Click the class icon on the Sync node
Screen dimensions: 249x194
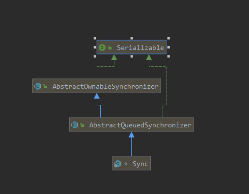(x=118, y=164)
